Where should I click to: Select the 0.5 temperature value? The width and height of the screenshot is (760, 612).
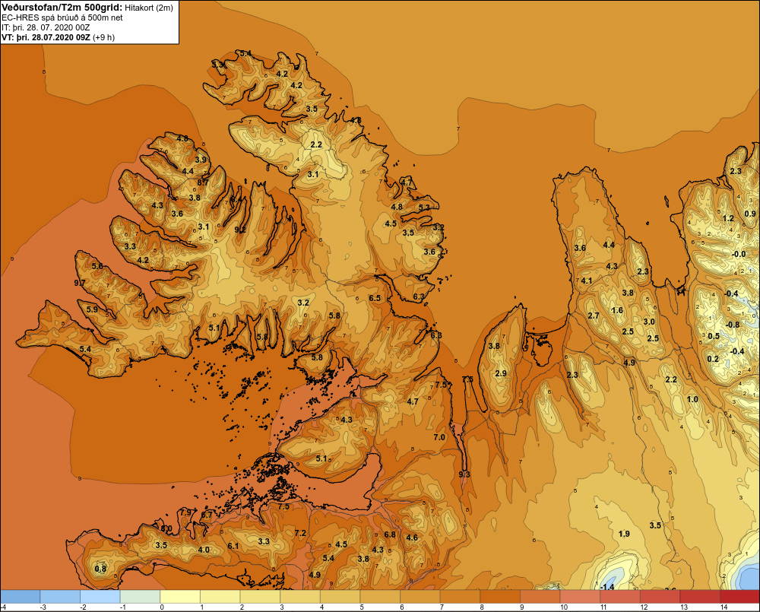point(714,336)
